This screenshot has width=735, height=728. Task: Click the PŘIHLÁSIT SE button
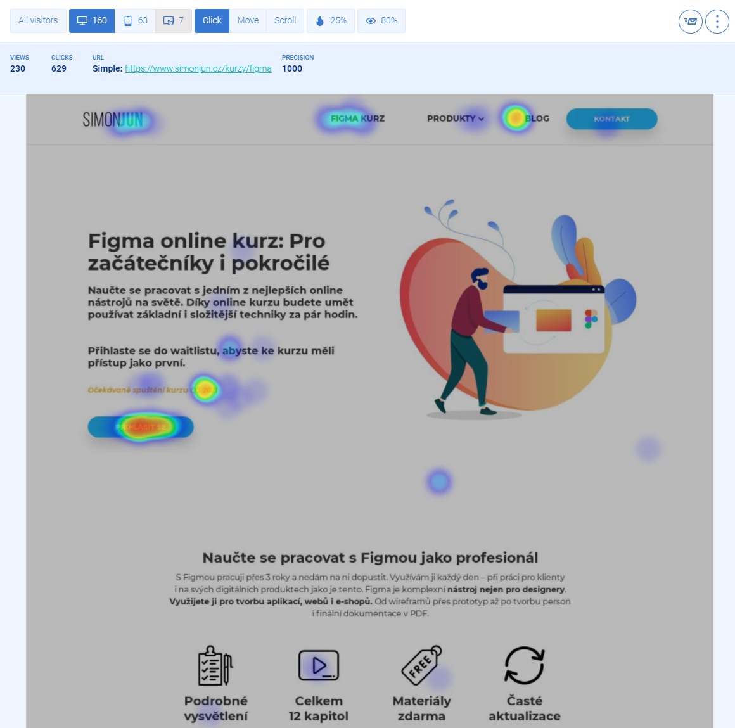[x=141, y=427]
